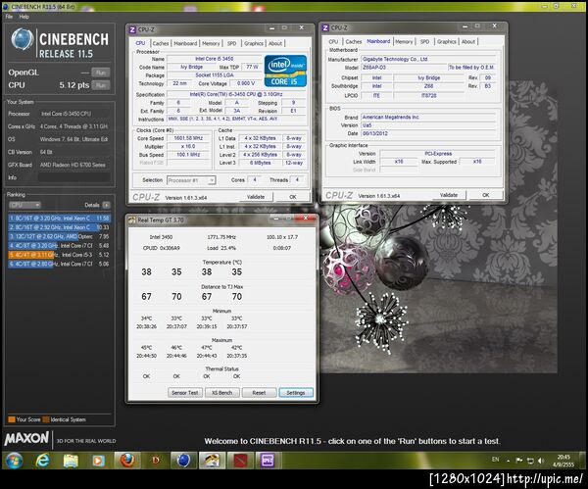Click Validate in right CPU-Z window
588x489 pixels.
(x=449, y=195)
